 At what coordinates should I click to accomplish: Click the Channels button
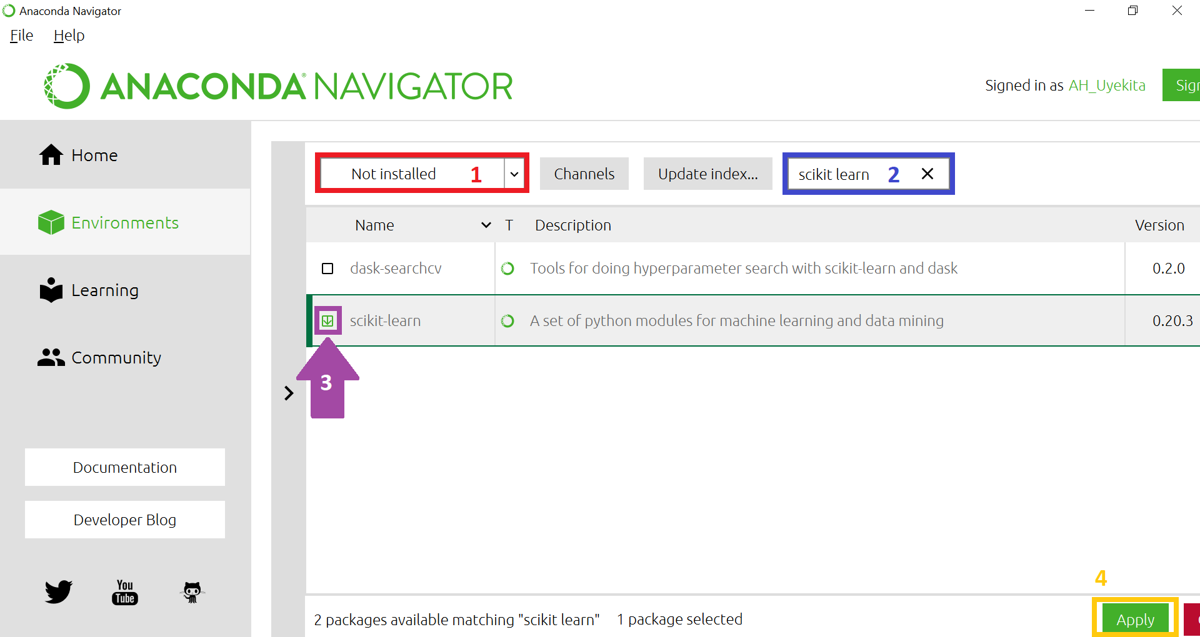click(x=584, y=174)
